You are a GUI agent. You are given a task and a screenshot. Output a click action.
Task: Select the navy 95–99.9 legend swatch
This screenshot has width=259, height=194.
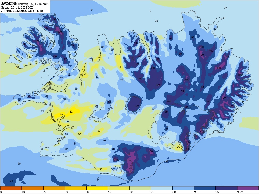226,188
